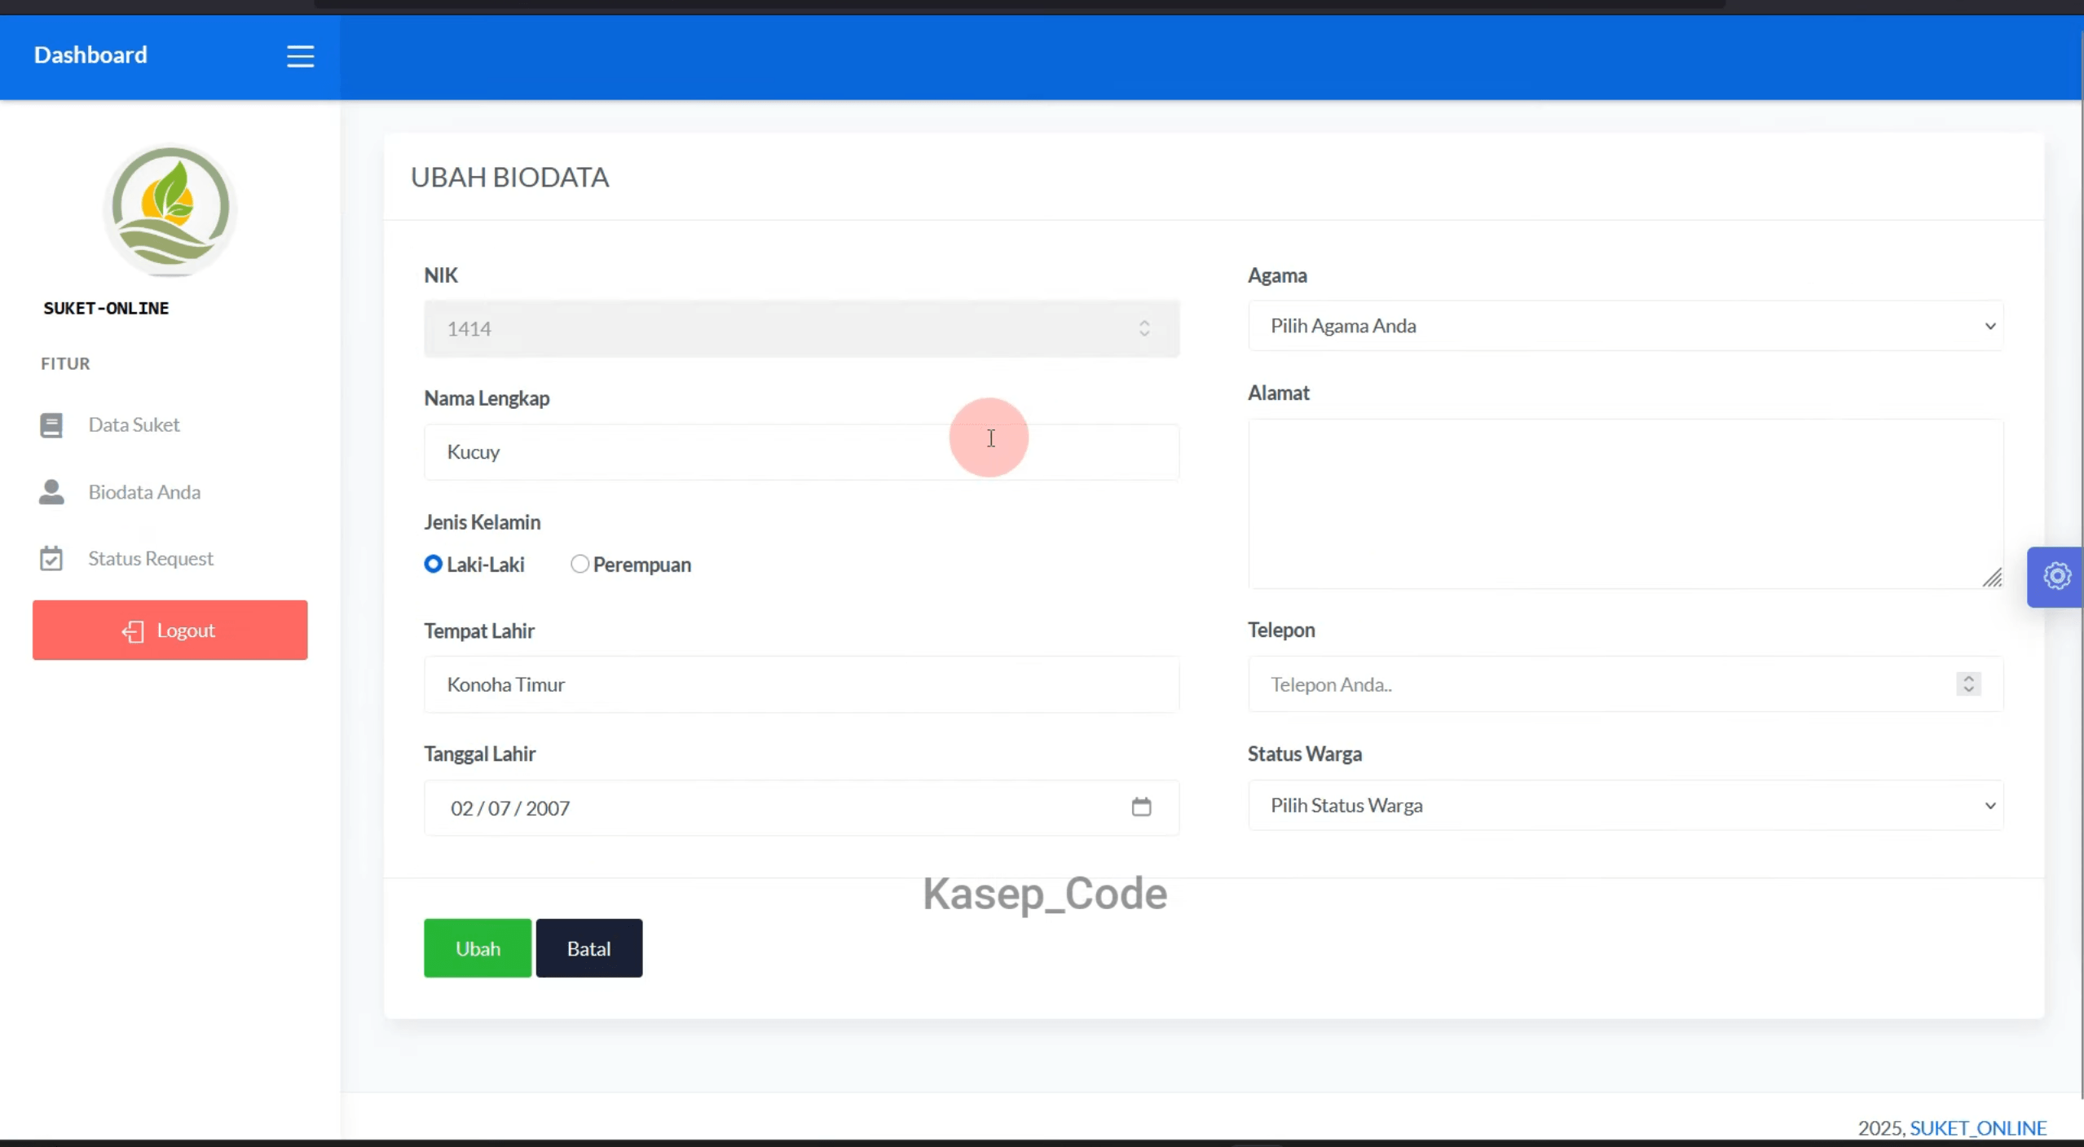The width and height of the screenshot is (2084, 1147).
Task: Toggle the hamburger sidebar menu
Action: coord(300,56)
